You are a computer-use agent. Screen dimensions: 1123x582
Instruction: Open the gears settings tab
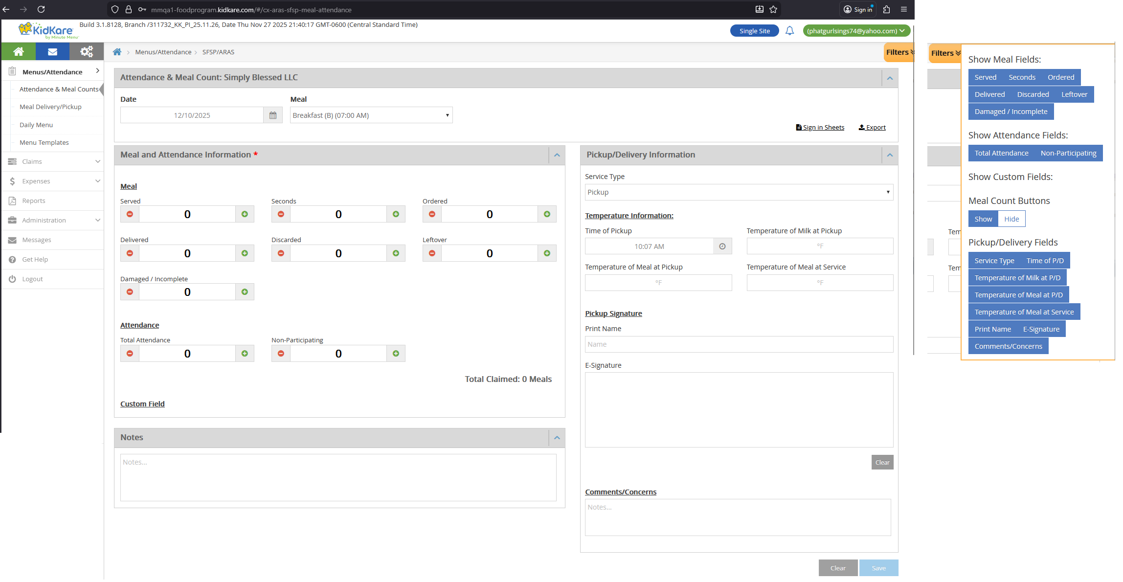(x=87, y=51)
